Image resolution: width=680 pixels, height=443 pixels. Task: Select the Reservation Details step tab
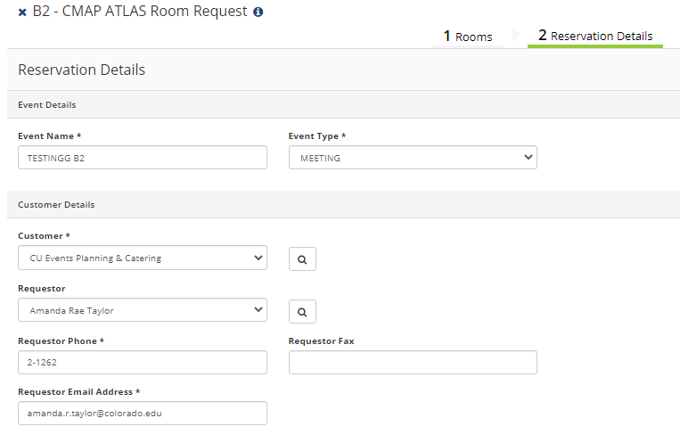coord(595,37)
